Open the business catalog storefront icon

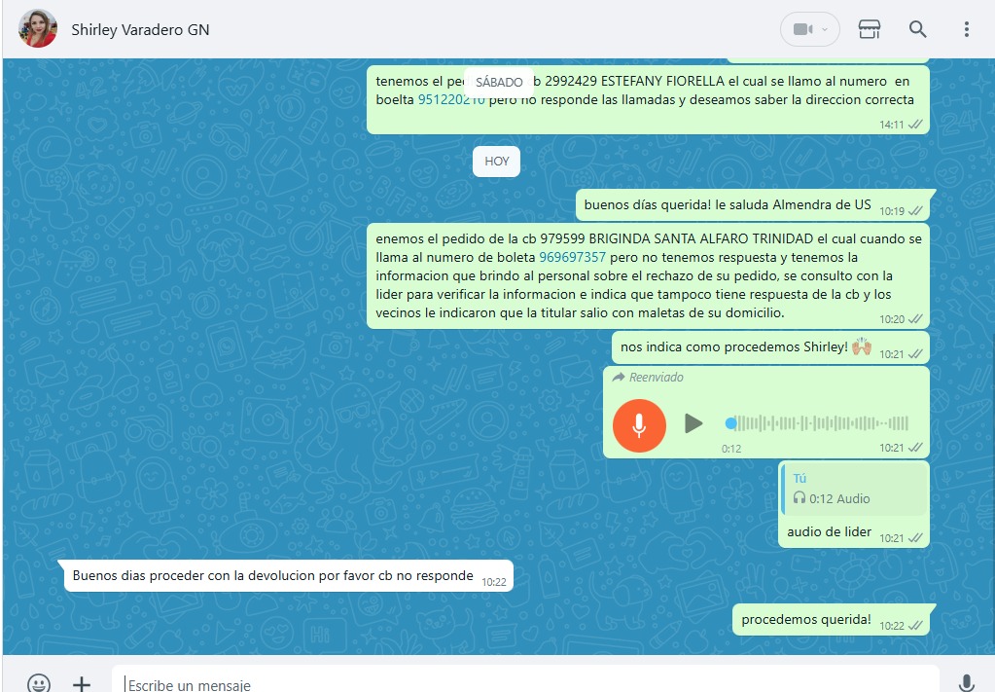pos(869,29)
